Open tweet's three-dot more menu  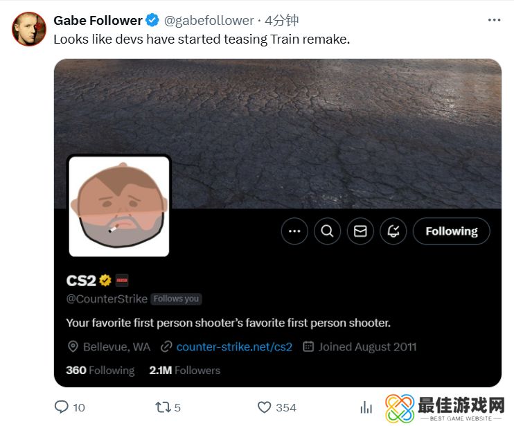click(494, 20)
